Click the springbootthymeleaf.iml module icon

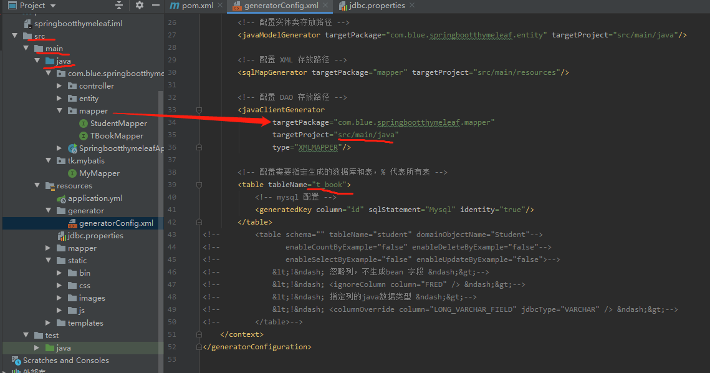pos(27,23)
